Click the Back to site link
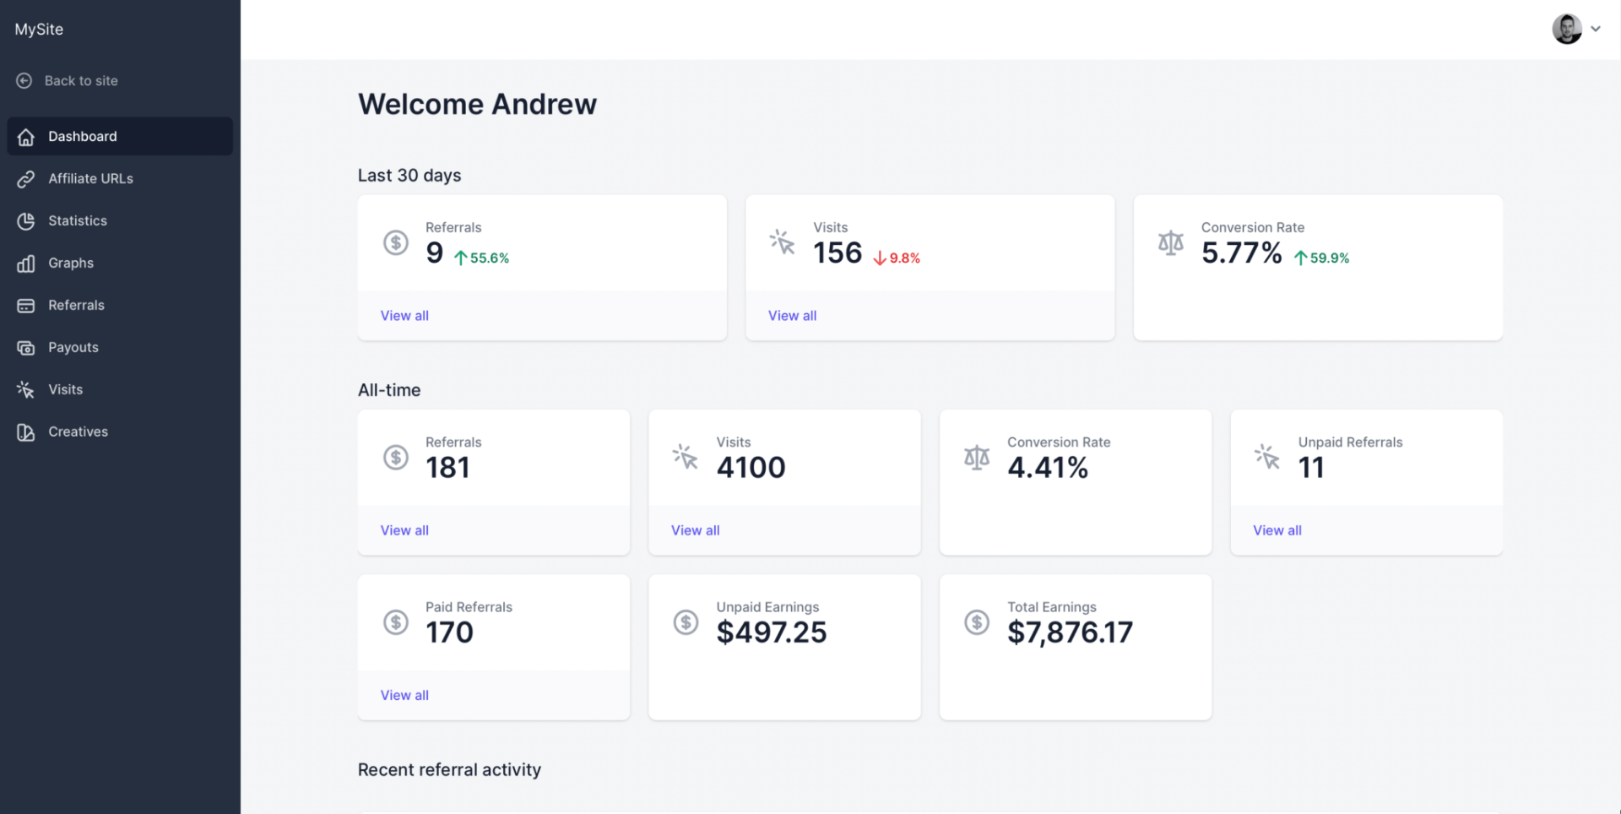 point(81,80)
